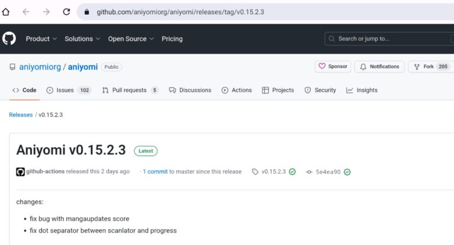Click the site info icon in address bar
This screenshot has height=245, width=454.
coord(87,12)
